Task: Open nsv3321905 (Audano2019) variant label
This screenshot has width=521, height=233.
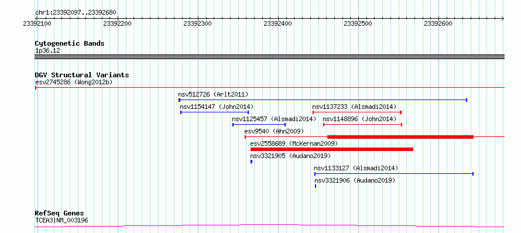Action: [290, 156]
